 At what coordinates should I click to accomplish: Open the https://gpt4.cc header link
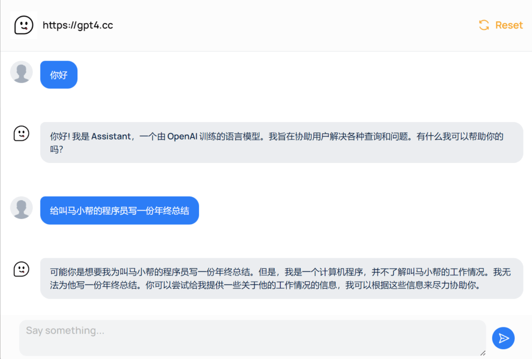(x=77, y=25)
